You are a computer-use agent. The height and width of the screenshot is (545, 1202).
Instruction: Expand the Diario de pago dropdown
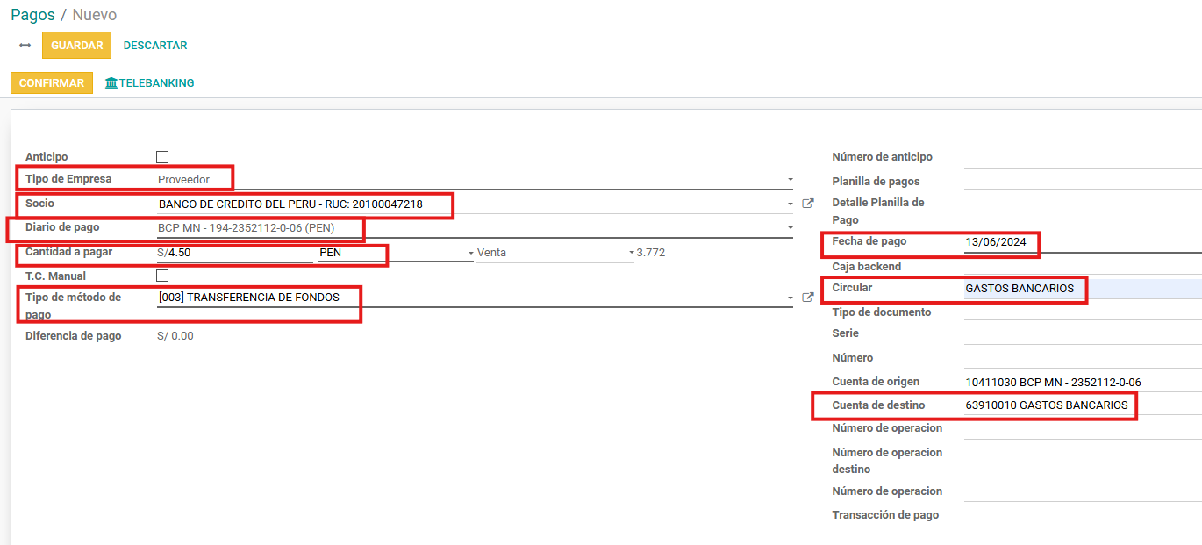(790, 228)
